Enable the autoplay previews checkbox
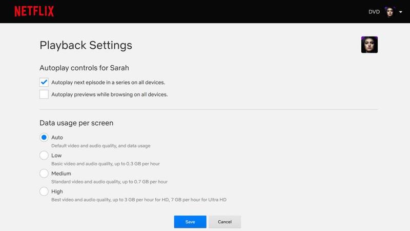Viewport: 410px width, 231px height. point(44,94)
